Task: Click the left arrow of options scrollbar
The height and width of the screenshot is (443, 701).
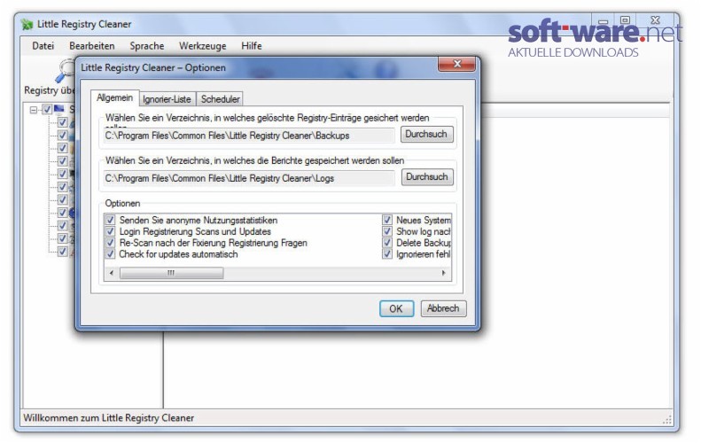Action: 112,273
